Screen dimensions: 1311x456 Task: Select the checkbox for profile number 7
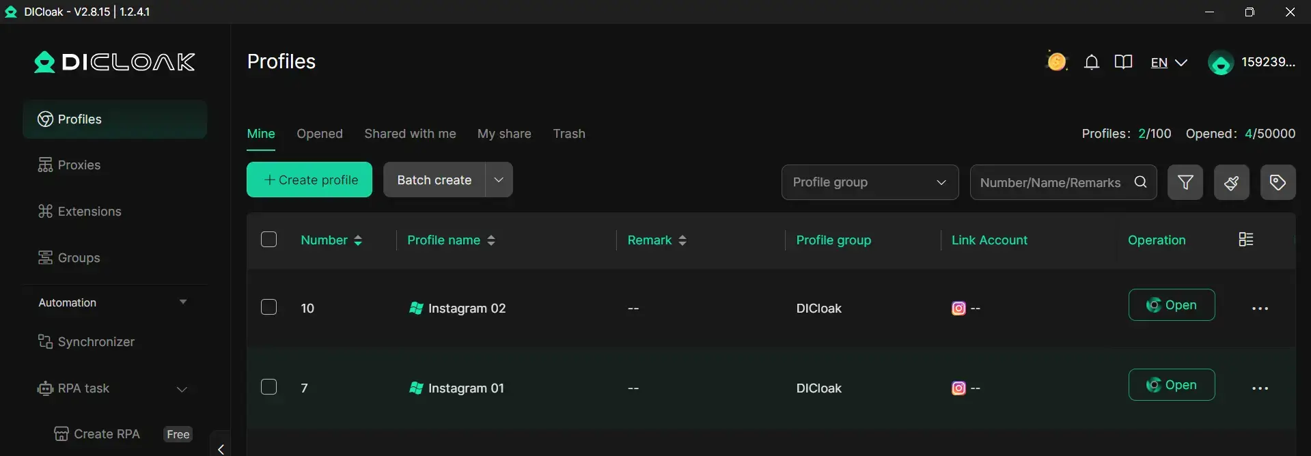point(269,387)
